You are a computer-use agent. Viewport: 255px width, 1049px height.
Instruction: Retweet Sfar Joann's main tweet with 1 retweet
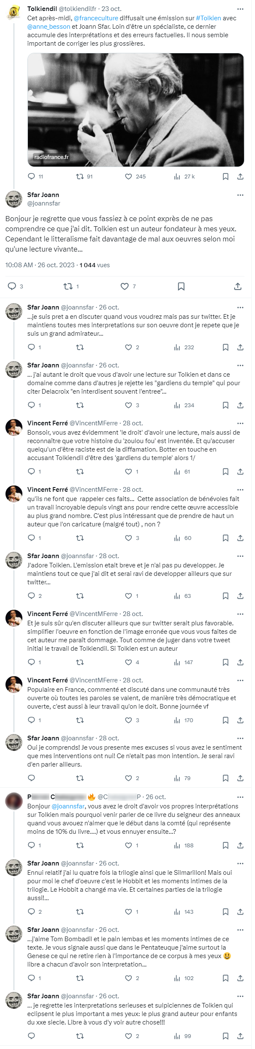(68, 286)
